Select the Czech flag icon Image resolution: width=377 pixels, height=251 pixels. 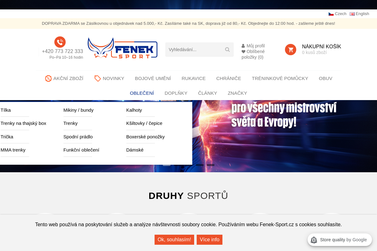(x=331, y=13)
